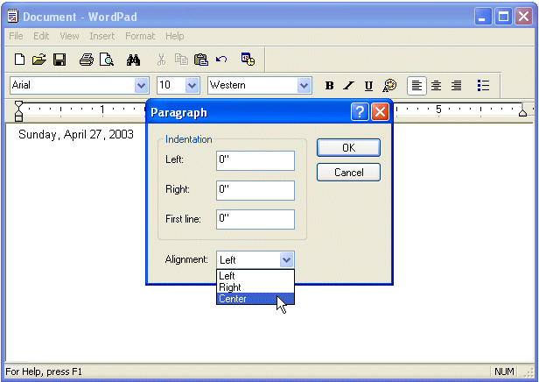Open Print Preview icon

pyautogui.click(x=107, y=60)
